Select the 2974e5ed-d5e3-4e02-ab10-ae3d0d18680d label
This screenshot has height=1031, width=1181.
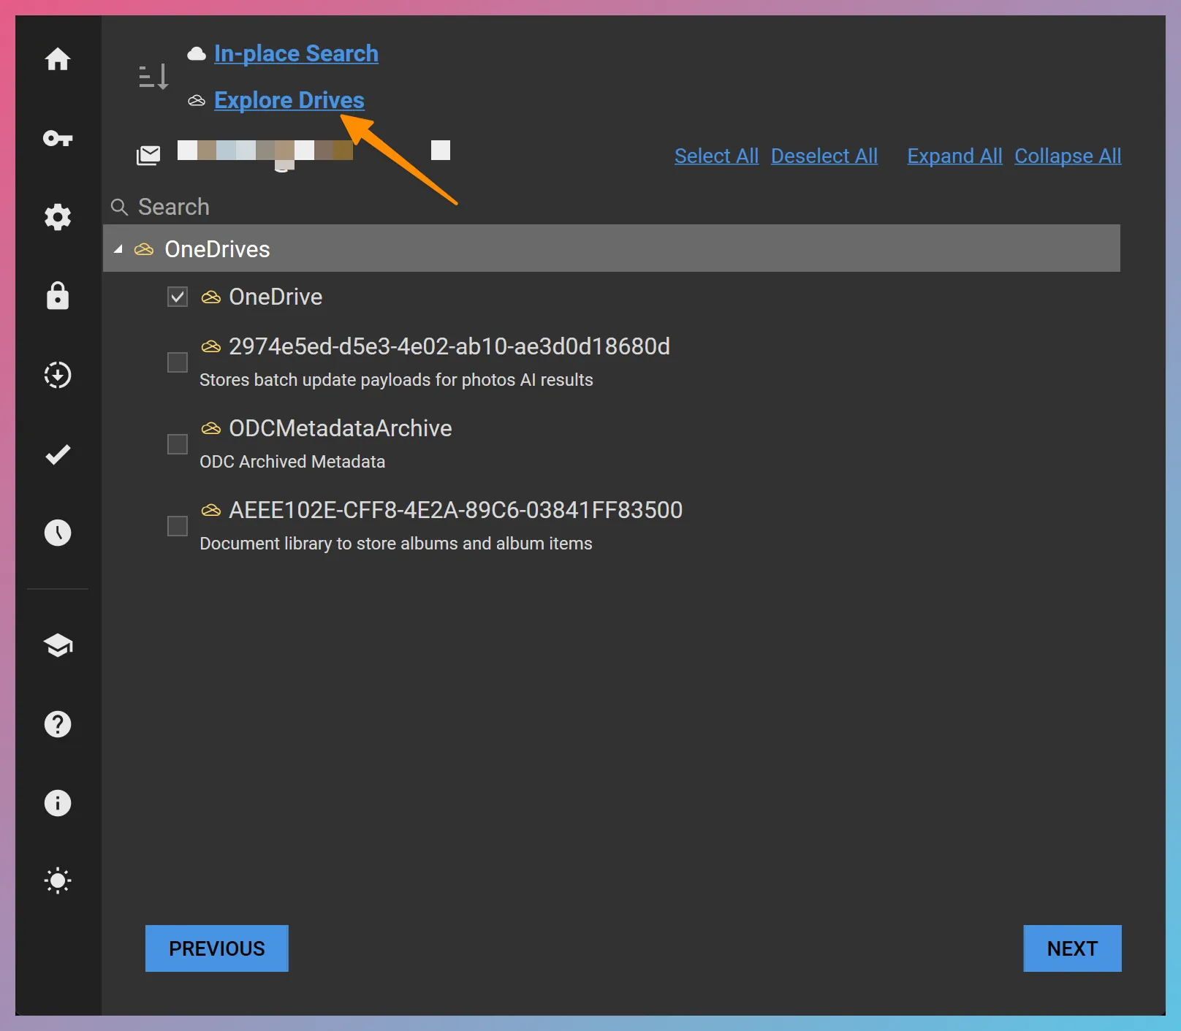point(449,346)
